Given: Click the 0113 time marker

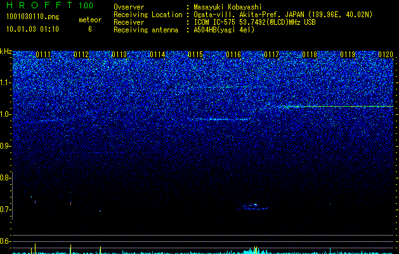Looking at the screenshot, I should coord(119,55).
